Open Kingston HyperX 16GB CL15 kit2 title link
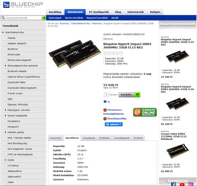Viewport: 197px width, 186px height. tap(177, 42)
